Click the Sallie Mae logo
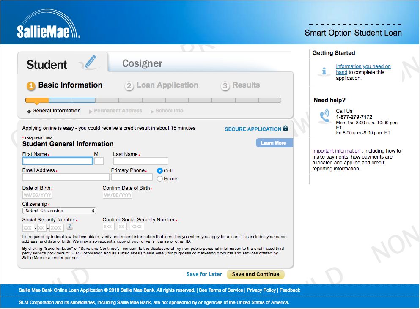 click(x=49, y=24)
